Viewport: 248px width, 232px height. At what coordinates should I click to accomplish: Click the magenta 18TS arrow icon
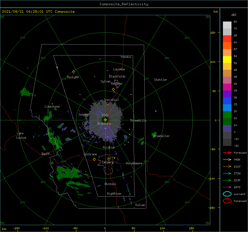227,187
